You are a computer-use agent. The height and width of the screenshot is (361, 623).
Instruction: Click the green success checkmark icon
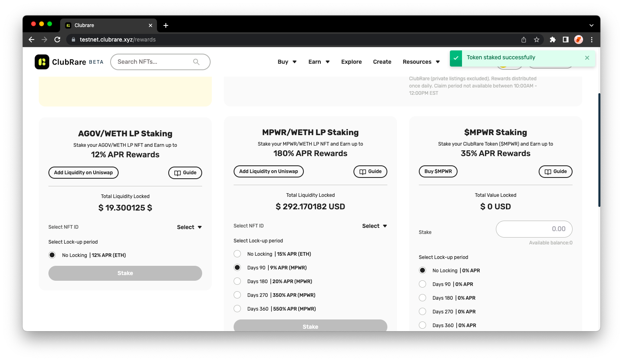coord(456,58)
